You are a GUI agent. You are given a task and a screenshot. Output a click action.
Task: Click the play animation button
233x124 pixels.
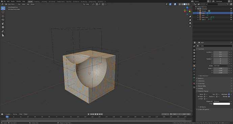[98, 114]
